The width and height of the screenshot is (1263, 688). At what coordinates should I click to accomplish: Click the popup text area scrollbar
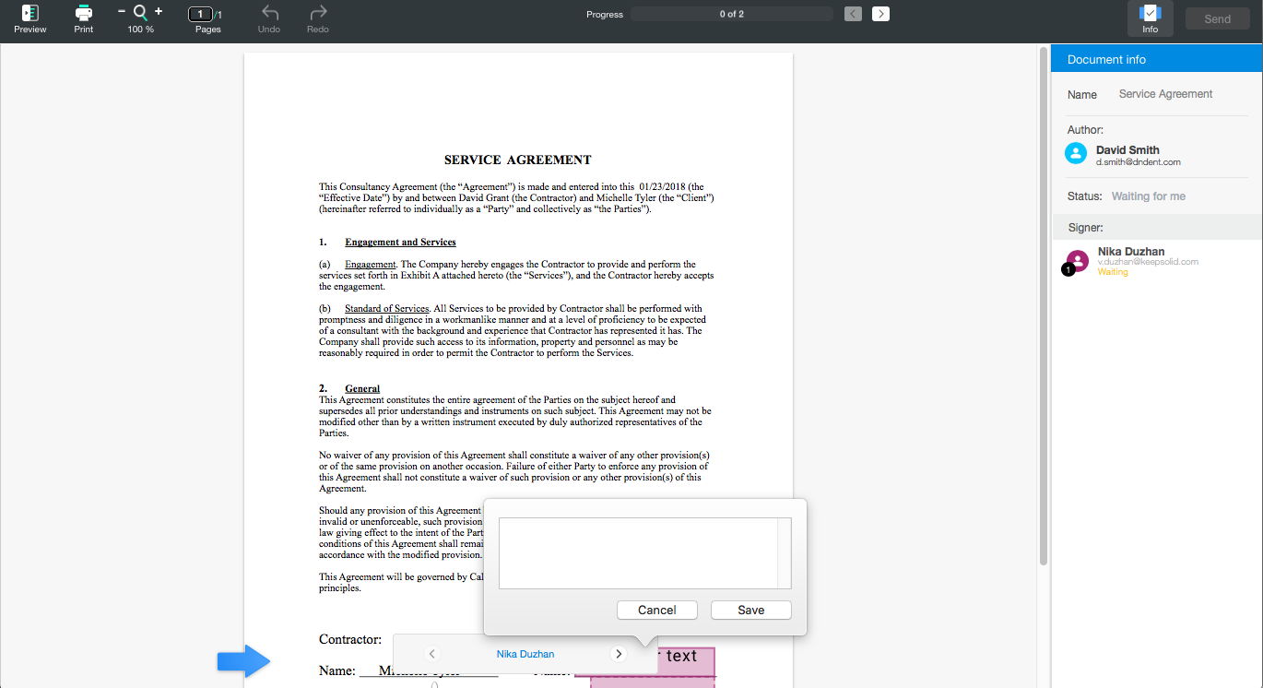[785, 552]
